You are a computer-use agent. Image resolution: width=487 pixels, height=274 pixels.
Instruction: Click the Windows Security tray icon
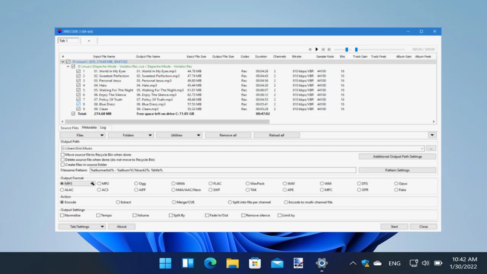366,263
